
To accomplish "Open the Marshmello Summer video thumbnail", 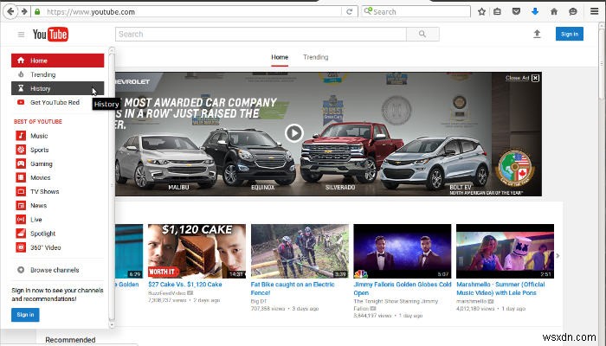I will pyautogui.click(x=505, y=251).
